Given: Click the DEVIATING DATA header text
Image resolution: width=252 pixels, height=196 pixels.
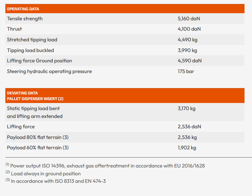Looking at the screenshot, I should click(22, 93).
